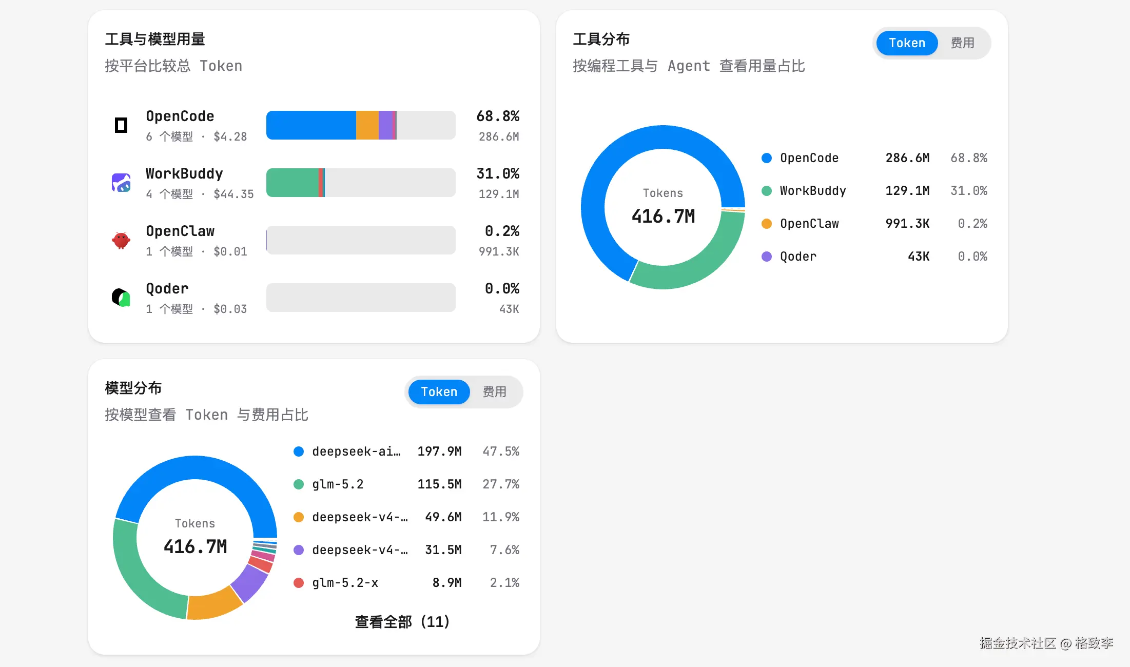1130x667 pixels.
Task: Click the OpenCode logo icon
Action: pyautogui.click(x=121, y=125)
